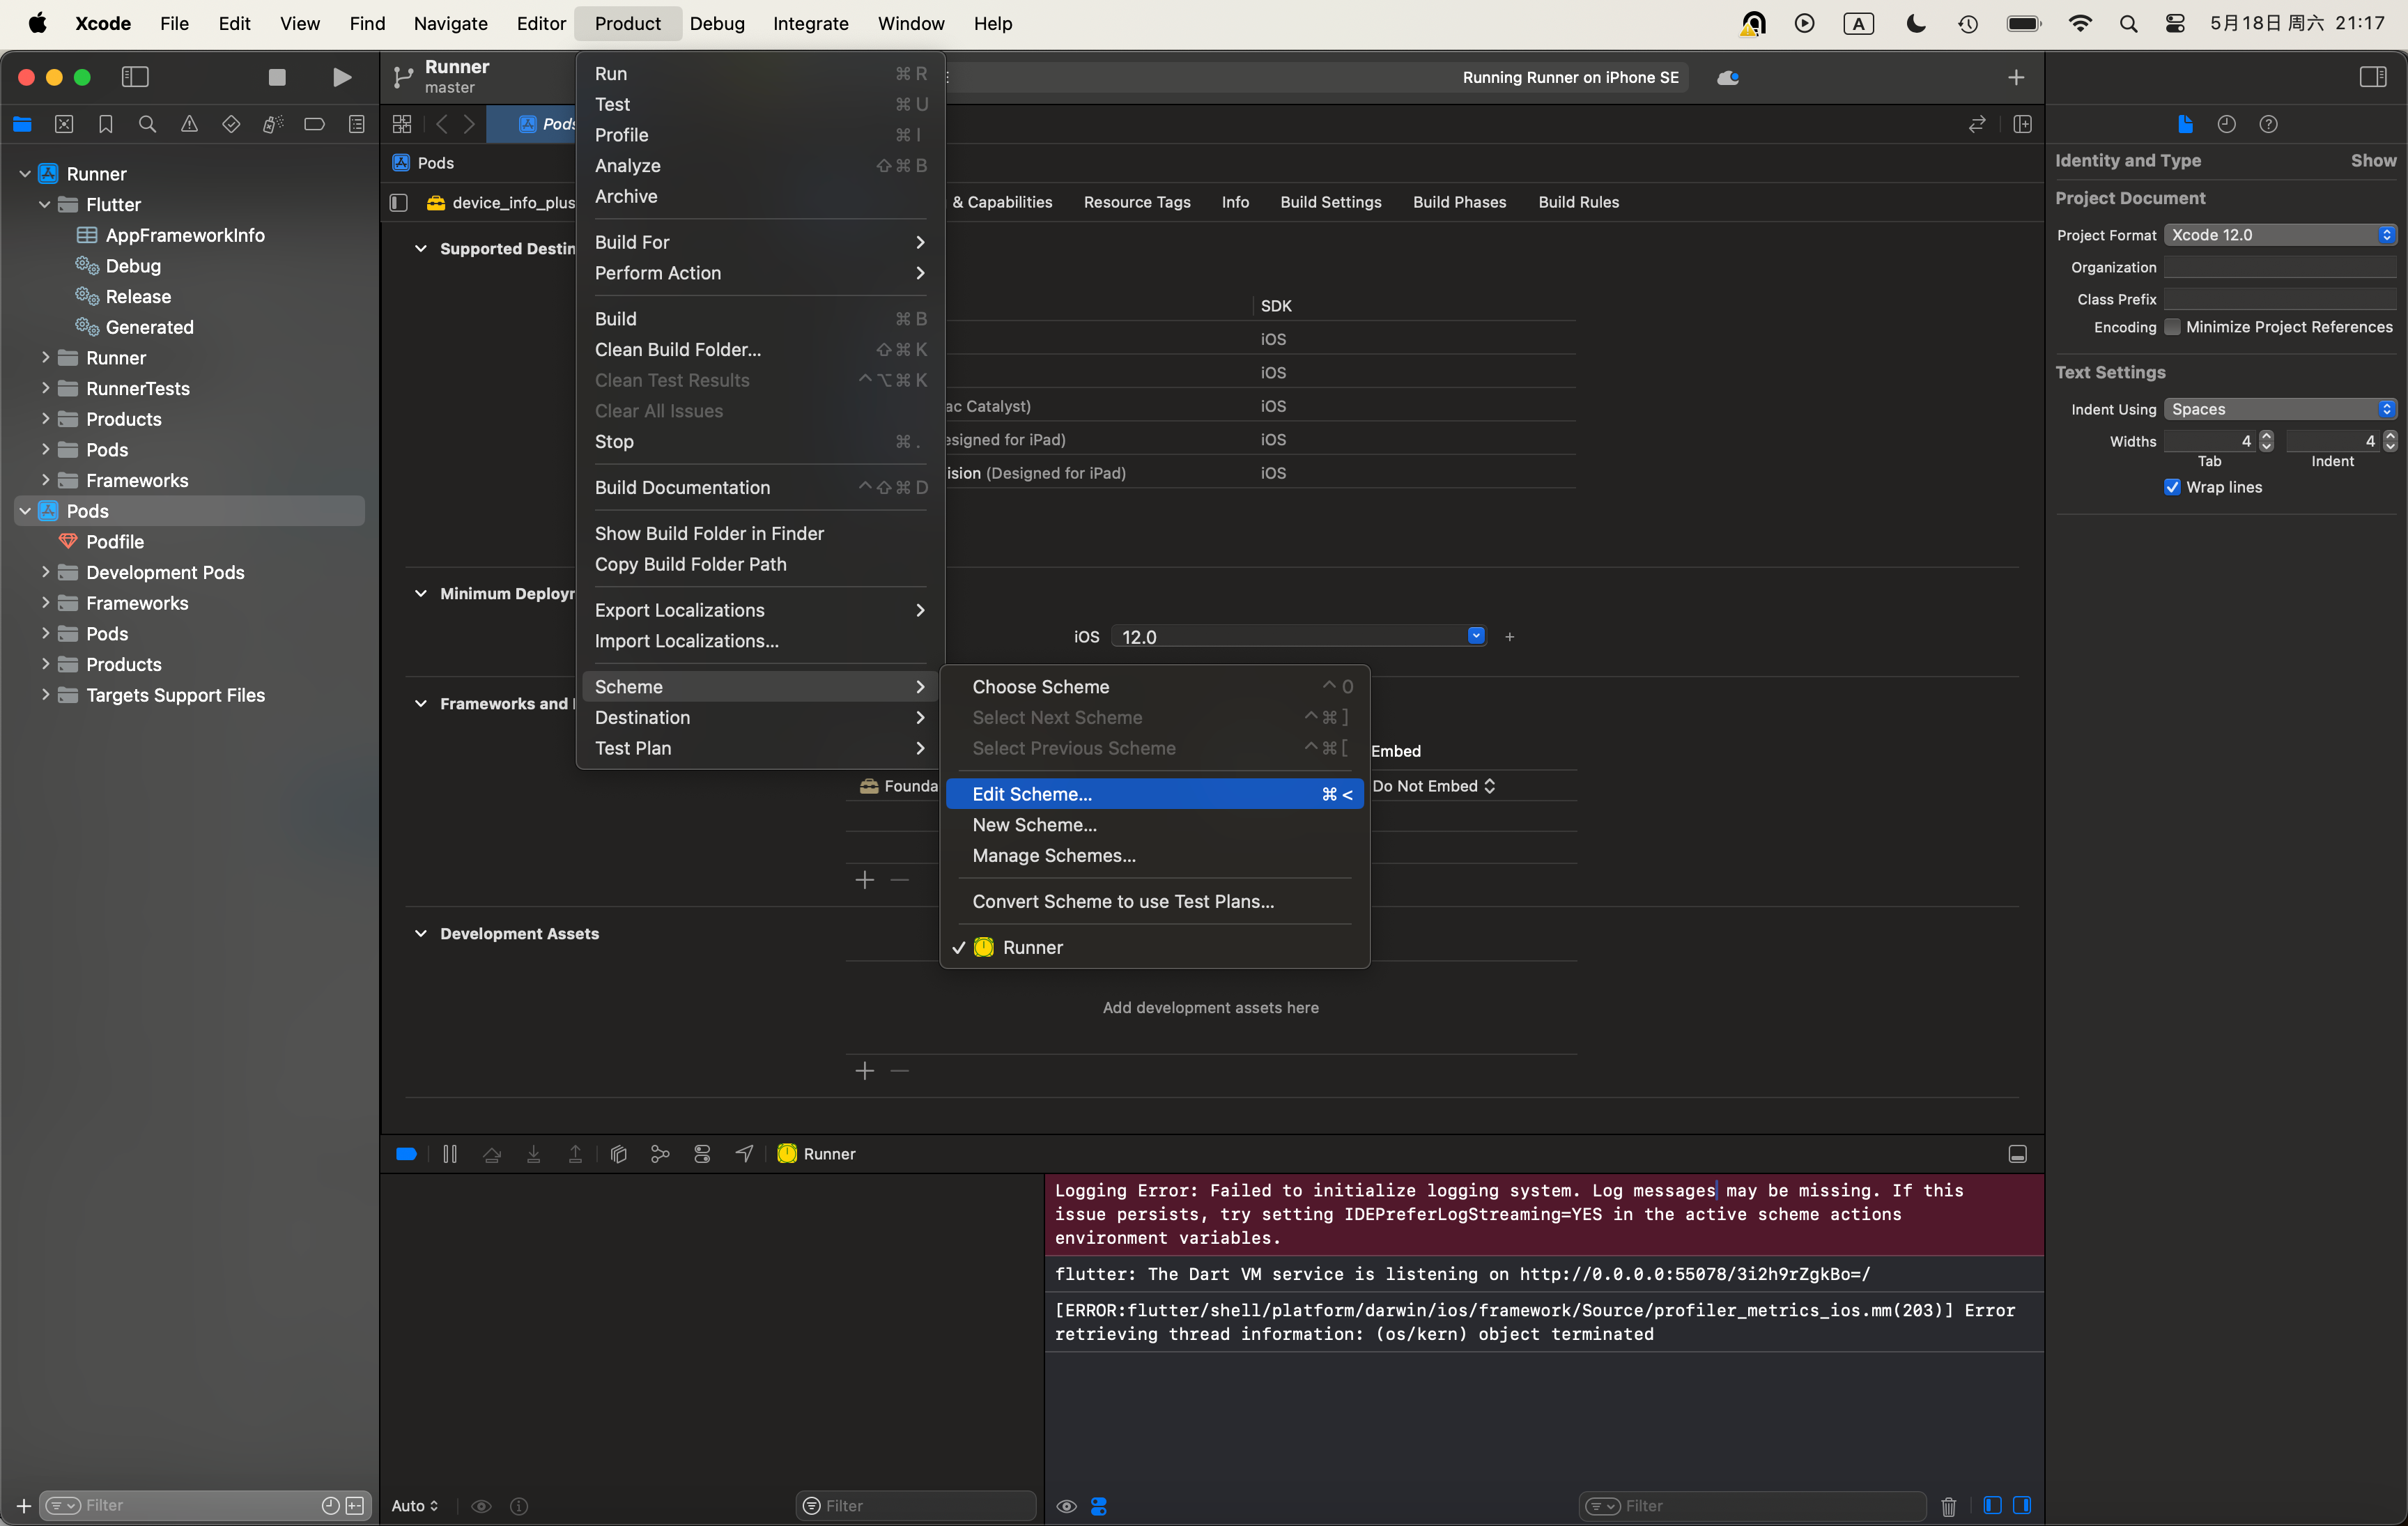Uncheck the Wrap lines checkbox
2408x1526 pixels.
tap(2172, 487)
